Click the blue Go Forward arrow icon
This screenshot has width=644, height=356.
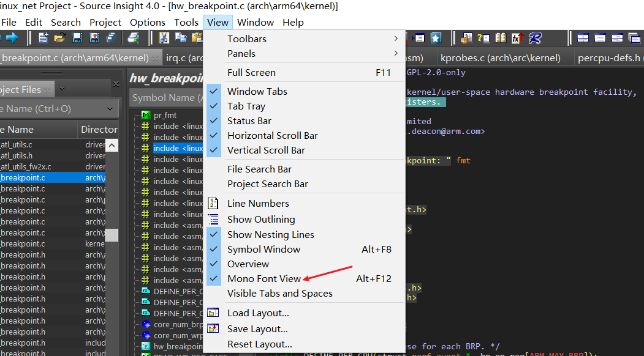coord(12,38)
